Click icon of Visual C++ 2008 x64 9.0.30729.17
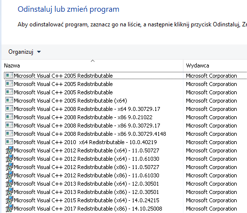This screenshot has height=213, width=247. point(9,108)
